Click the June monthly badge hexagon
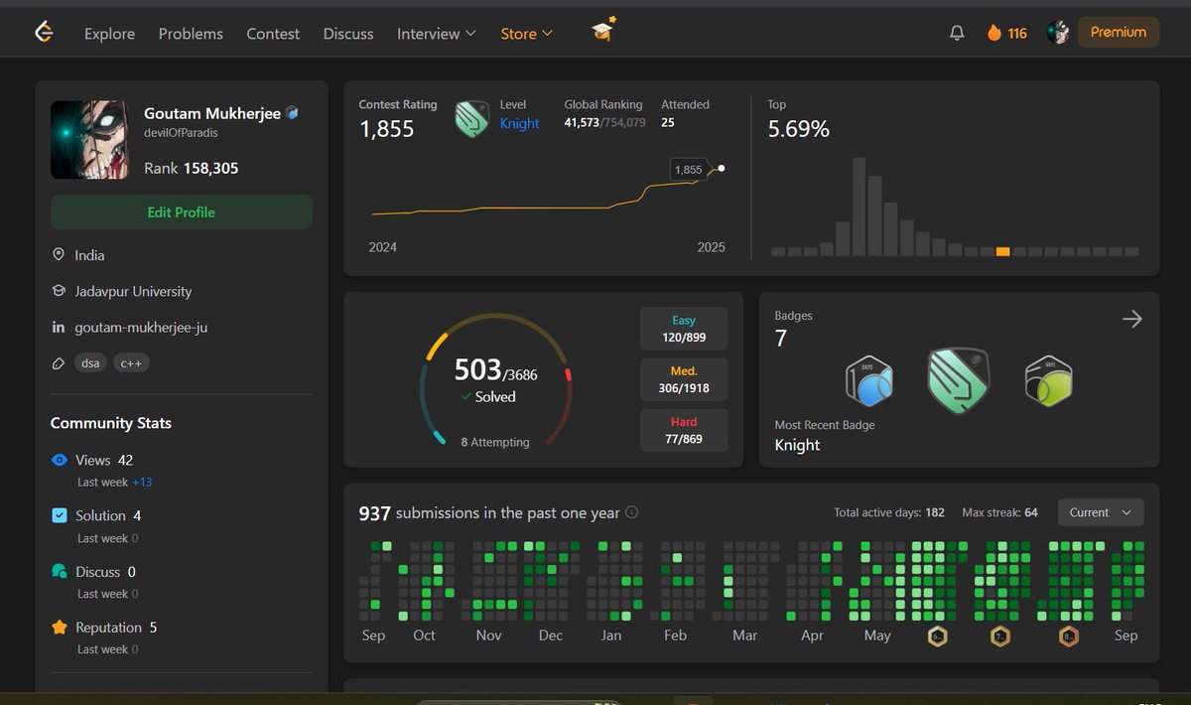The height and width of the screenshot is (705, 1191). click(938, 635)
